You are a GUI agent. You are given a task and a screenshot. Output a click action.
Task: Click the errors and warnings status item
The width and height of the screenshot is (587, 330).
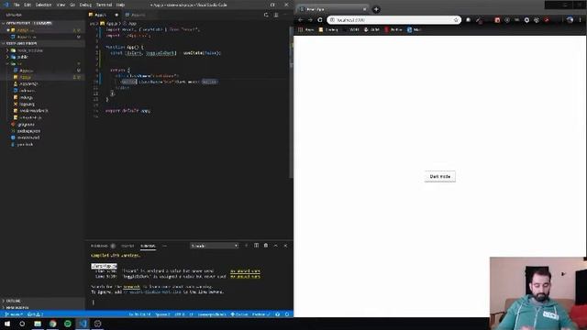point(36,314)
